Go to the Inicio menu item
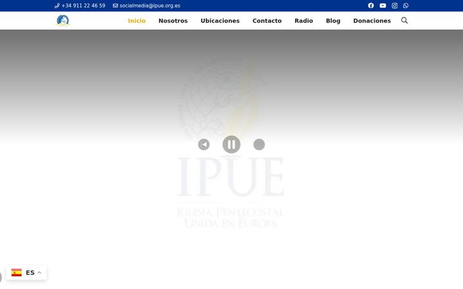The width and height of the screenshot is (463, 289). pos(137,21)
